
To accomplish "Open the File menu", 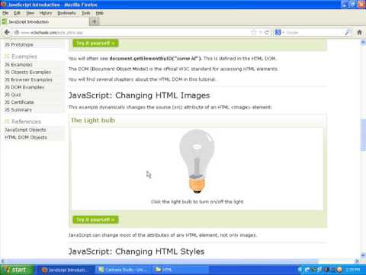I will [x=5, y=13].
